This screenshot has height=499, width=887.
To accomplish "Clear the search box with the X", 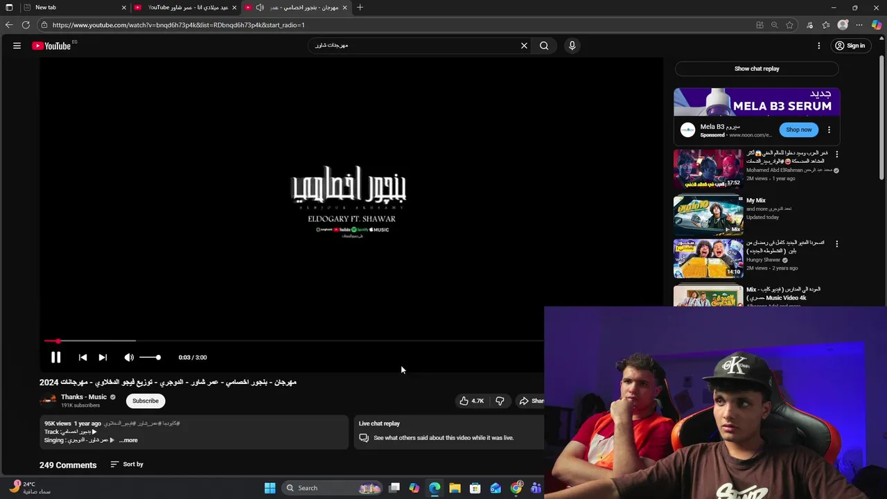I will [524, 46].
